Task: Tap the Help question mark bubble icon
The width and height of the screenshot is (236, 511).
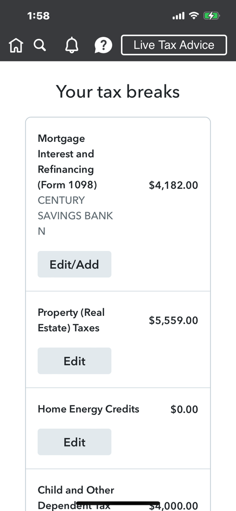Action: coord(103,45)
